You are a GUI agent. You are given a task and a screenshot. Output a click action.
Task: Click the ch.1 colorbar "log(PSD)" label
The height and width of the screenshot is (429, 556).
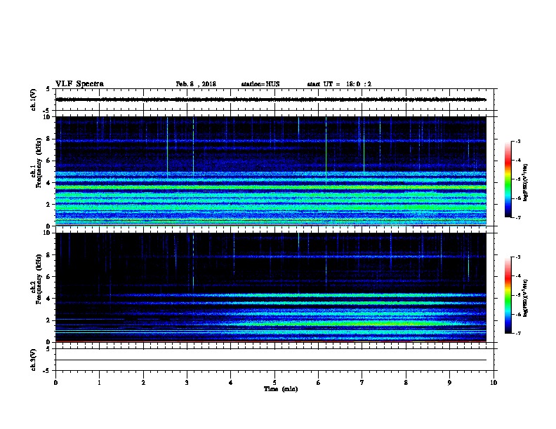(x=526, y=182)
